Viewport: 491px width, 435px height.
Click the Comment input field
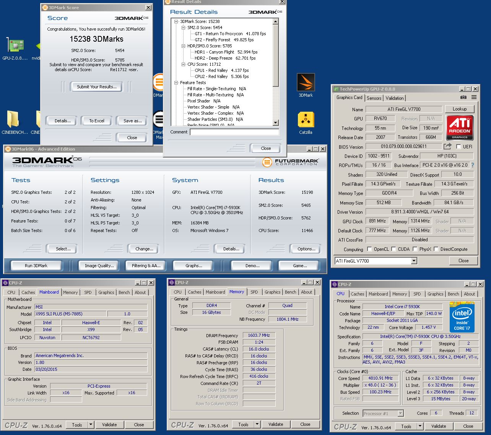pyautogui.click(x=235, y=132)
